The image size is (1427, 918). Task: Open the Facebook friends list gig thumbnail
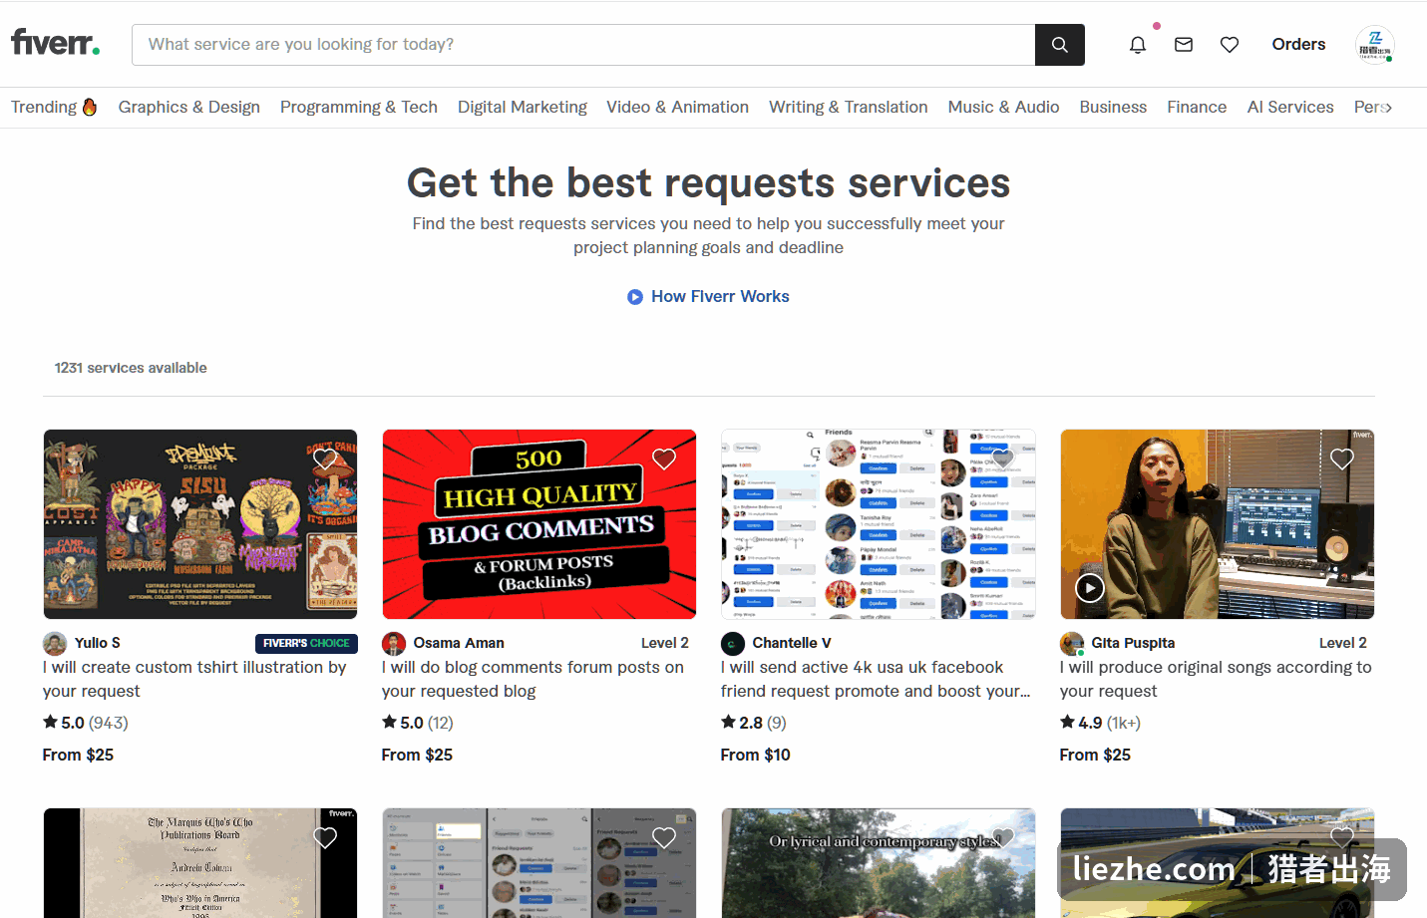coord(879,524)
